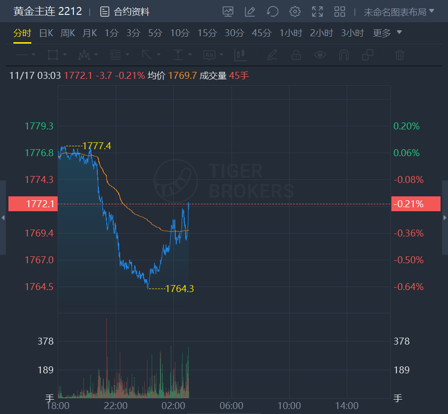Click the trash delete drawings icon
Viewport: 448px width, 414px height.
point(400,55)
